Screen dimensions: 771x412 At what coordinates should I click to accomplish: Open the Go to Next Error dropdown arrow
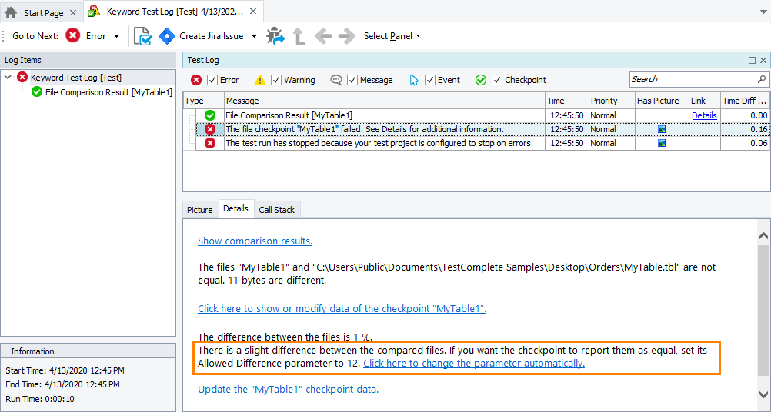pos(116,36)
